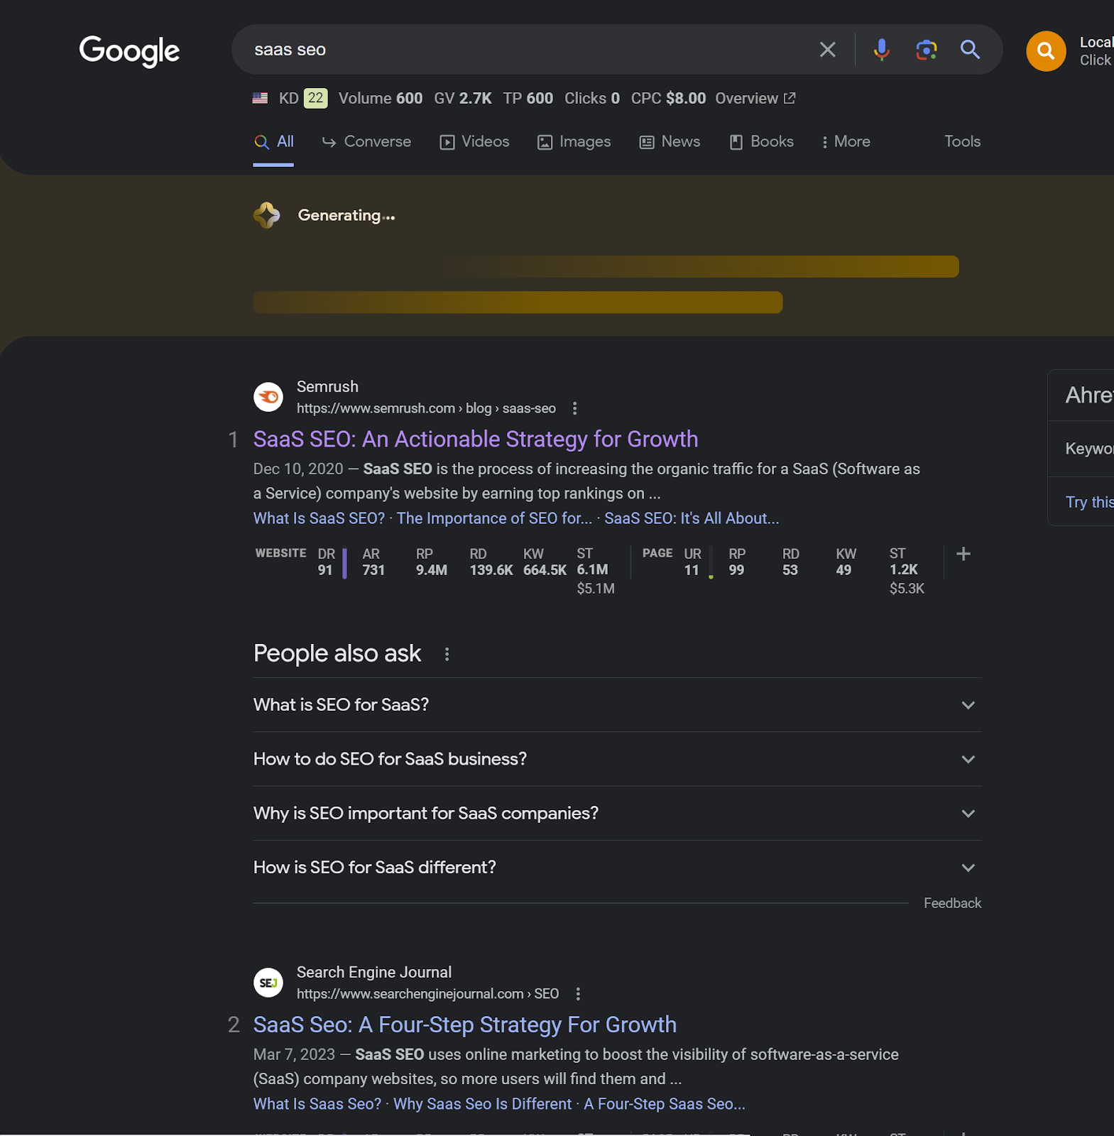Click the 'Try this' link in Ahrefs panel
The image size is (1114, 1136).
pyautogui.click(x=1089, y=502)
